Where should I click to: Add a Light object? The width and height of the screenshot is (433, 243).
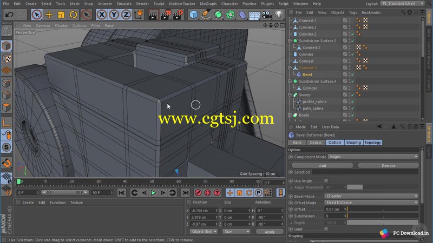coord(279,15)
